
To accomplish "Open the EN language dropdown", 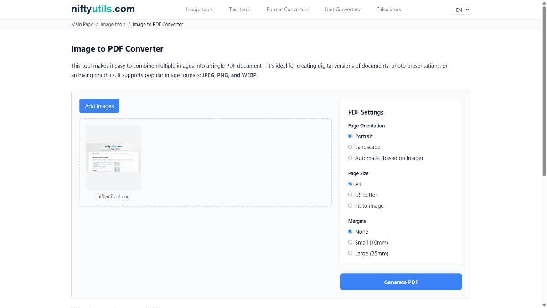I will 461,10.
